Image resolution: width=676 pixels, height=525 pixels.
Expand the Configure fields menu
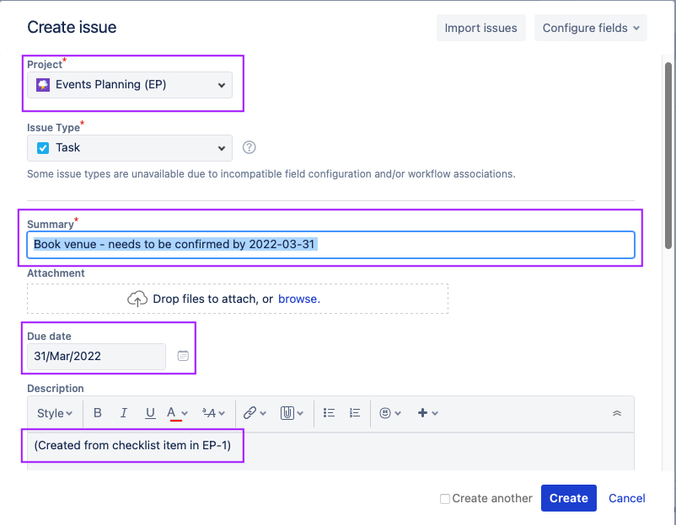point(590,28)
